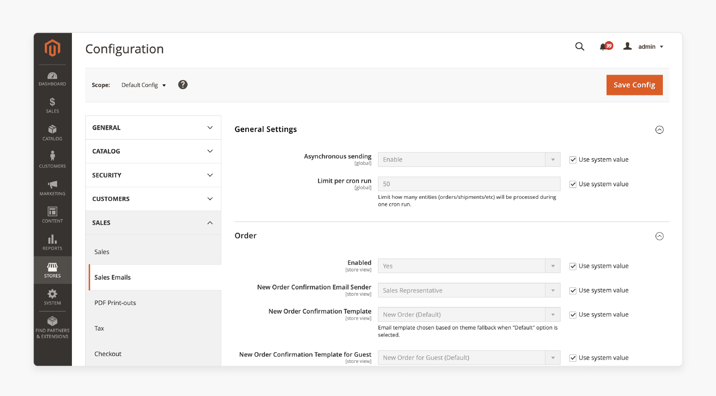Image resolution: width=716 pixels, height=396 pixels.
Task: Select the PDF Print-outs submenu item
Action: 155,303
